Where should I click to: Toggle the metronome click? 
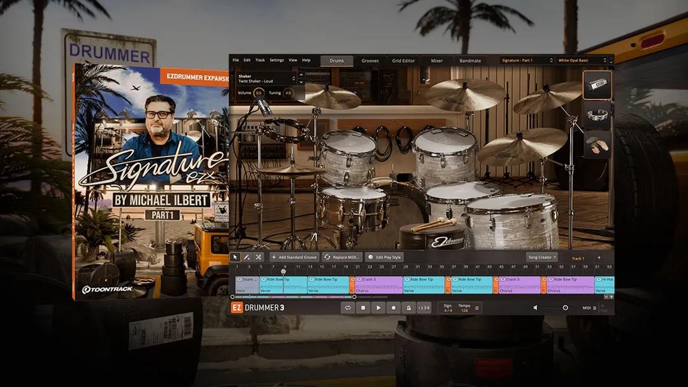(x=408, y=307)
